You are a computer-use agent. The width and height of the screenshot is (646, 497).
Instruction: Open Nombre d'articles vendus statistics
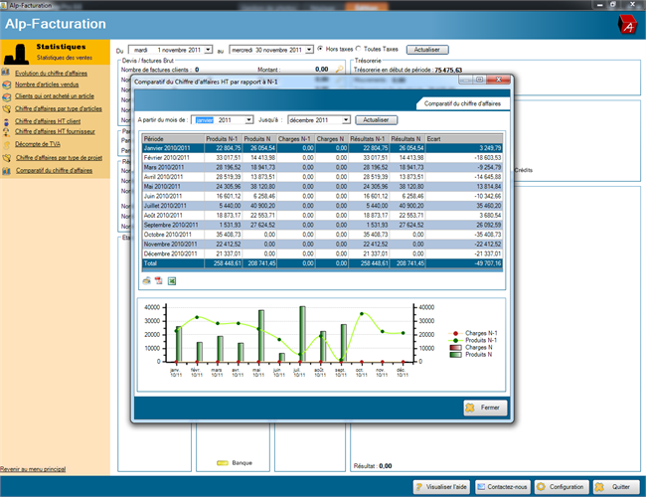48,85
